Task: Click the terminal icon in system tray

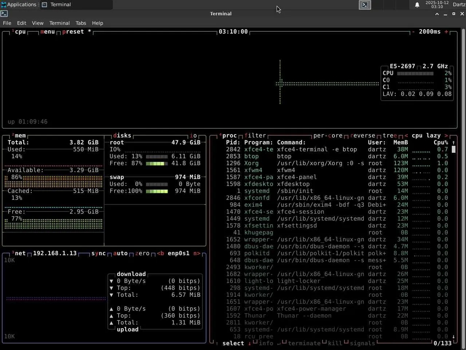Action: click(x=365, y=5)
